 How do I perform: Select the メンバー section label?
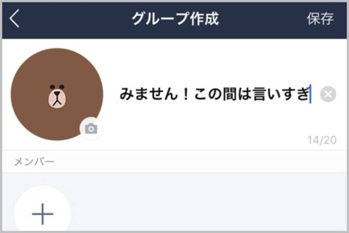(x=34, y=162)
